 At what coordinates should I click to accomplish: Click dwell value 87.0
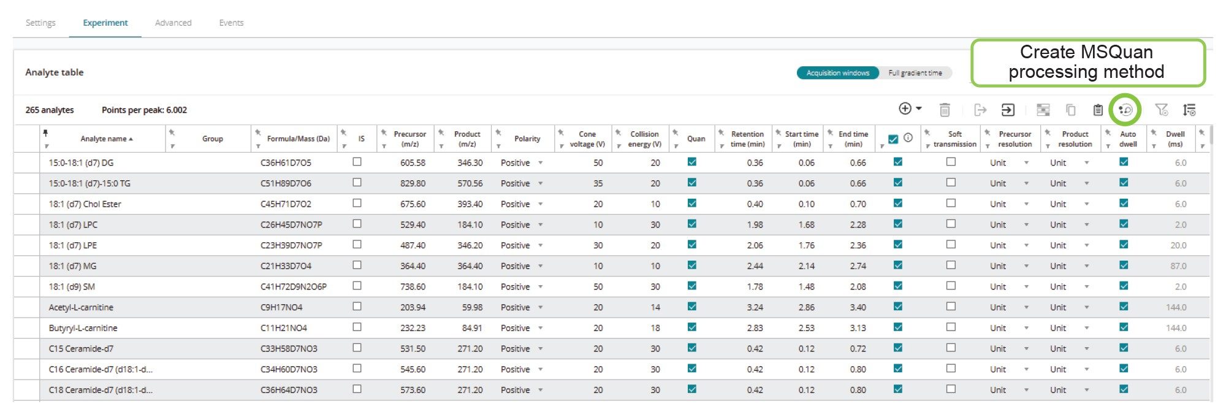pyautogui.click(x=1178, y=266)
